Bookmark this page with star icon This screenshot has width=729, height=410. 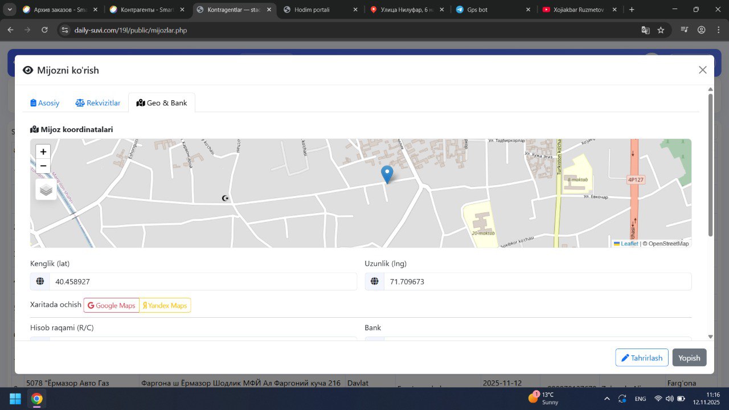point(661,30)
